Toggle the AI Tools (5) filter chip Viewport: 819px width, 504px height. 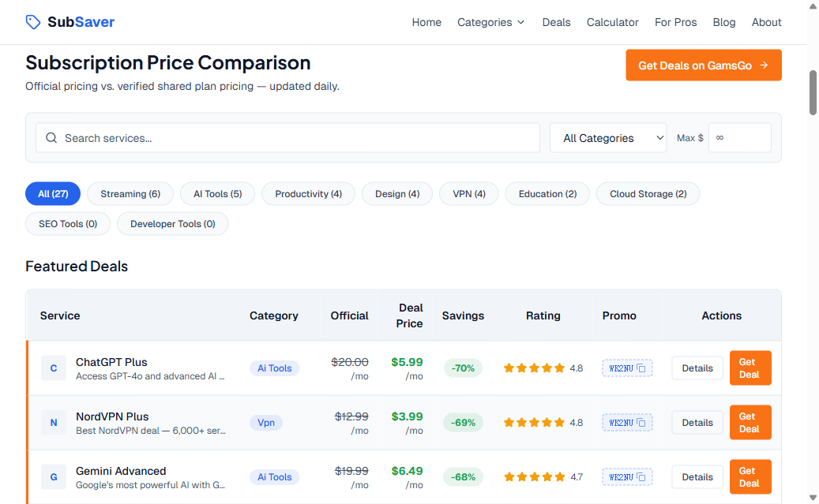tap(217, 194)
